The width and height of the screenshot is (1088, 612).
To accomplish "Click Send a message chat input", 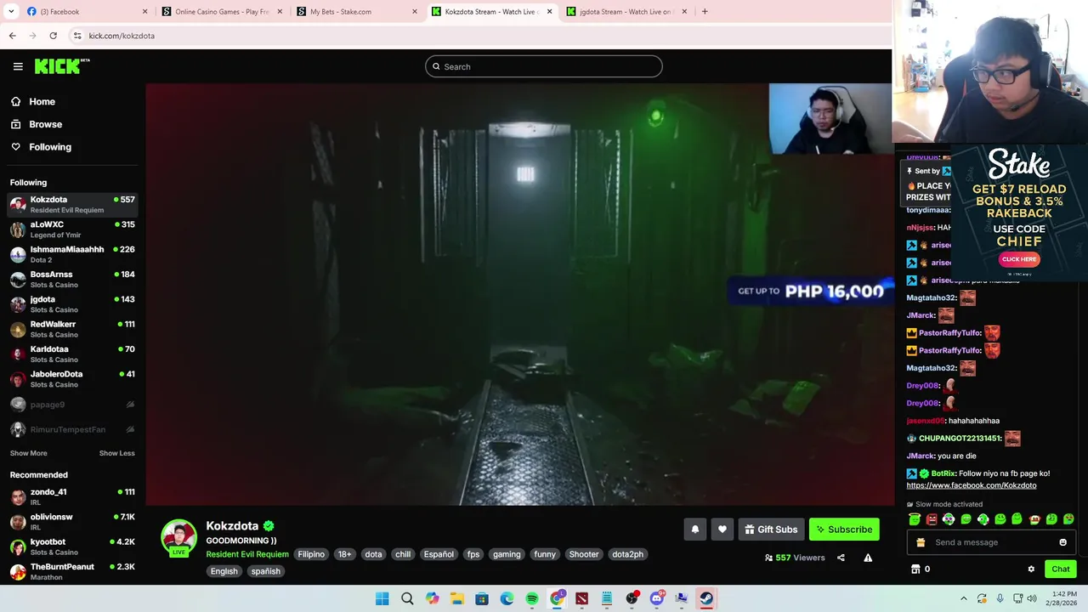I will (990, 542).
